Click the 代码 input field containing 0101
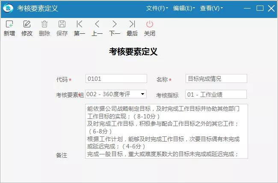This screenshot has height=183, width=278. [116, 79]
